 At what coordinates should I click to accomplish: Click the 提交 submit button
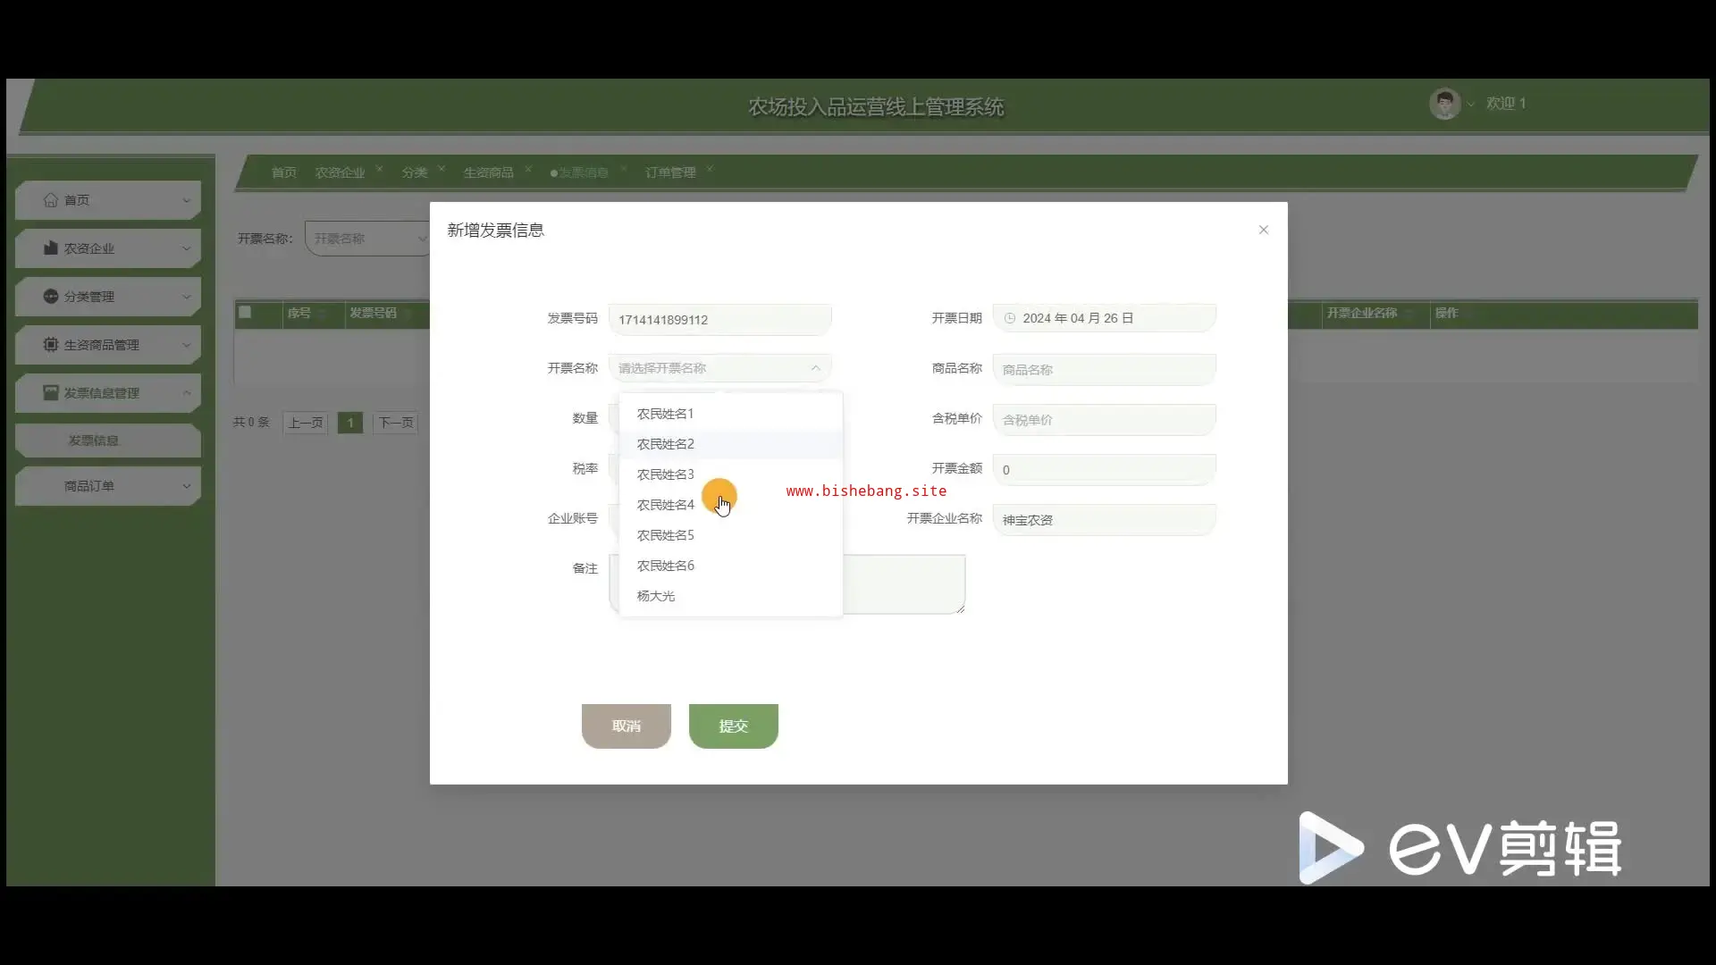[733, 726]
